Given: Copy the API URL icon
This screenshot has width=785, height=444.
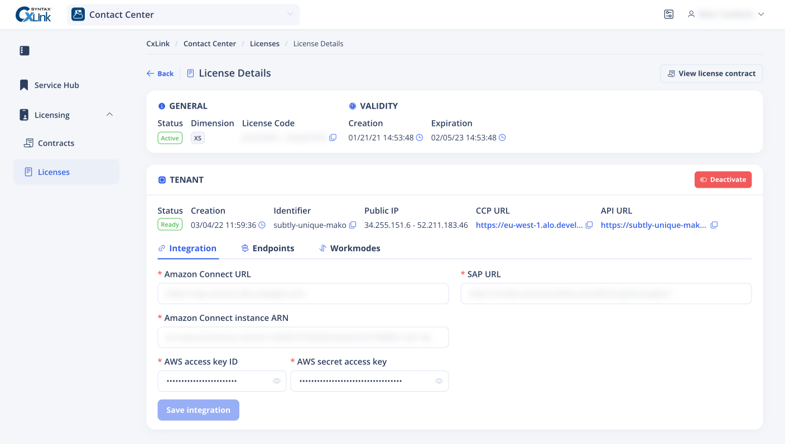Looking at the screenshot, I should pos(714,225).
